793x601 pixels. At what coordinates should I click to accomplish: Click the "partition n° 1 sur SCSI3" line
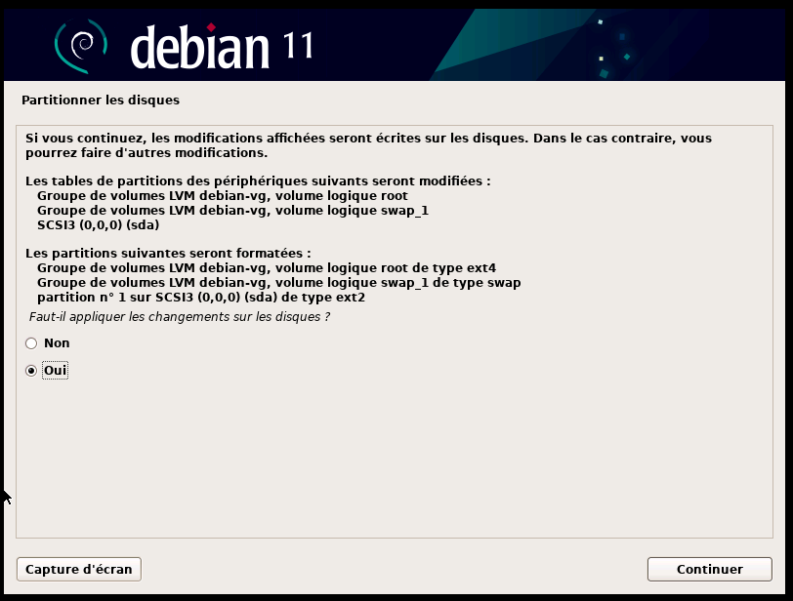tap(201, 297)
